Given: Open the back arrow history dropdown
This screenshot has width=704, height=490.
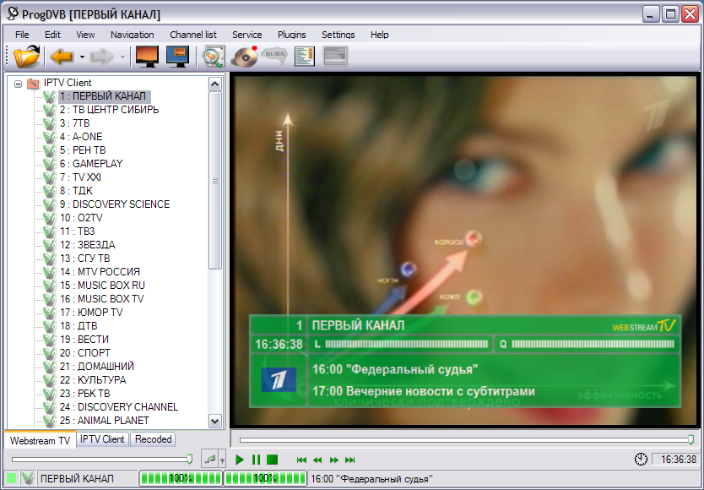Looking at the screenshot, I should pyautogui.click(x=82, y=57).
